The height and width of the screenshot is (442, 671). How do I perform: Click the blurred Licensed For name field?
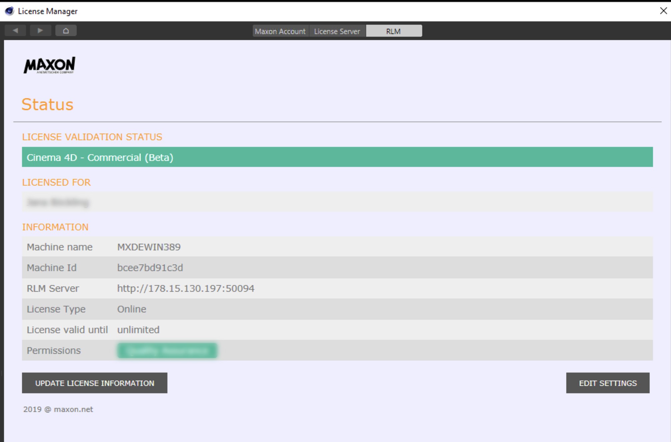tap(58, 202)
